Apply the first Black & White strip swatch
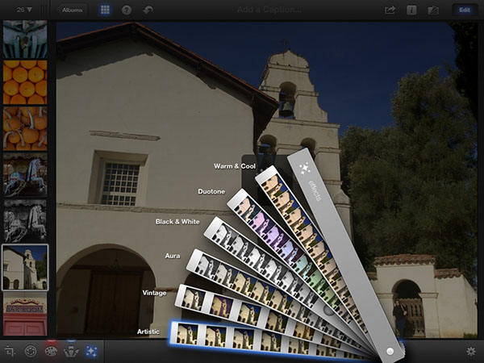This screenshot has height=363, width=484. (x=222, y=234)
